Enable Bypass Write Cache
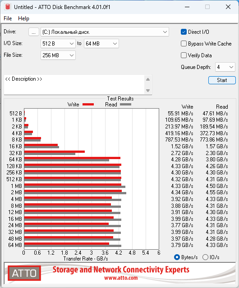239x288 pixels. click(184, 44)
